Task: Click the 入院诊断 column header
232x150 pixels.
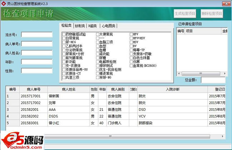Action: (173, 89)
